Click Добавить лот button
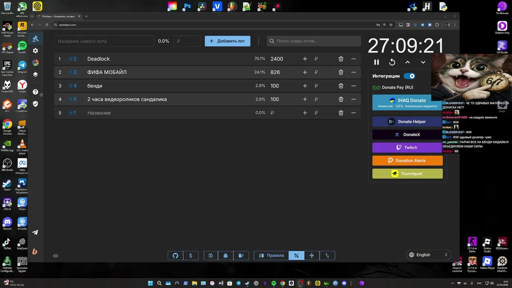This screenshot has height=288, width=512. (x=228, y=41)
